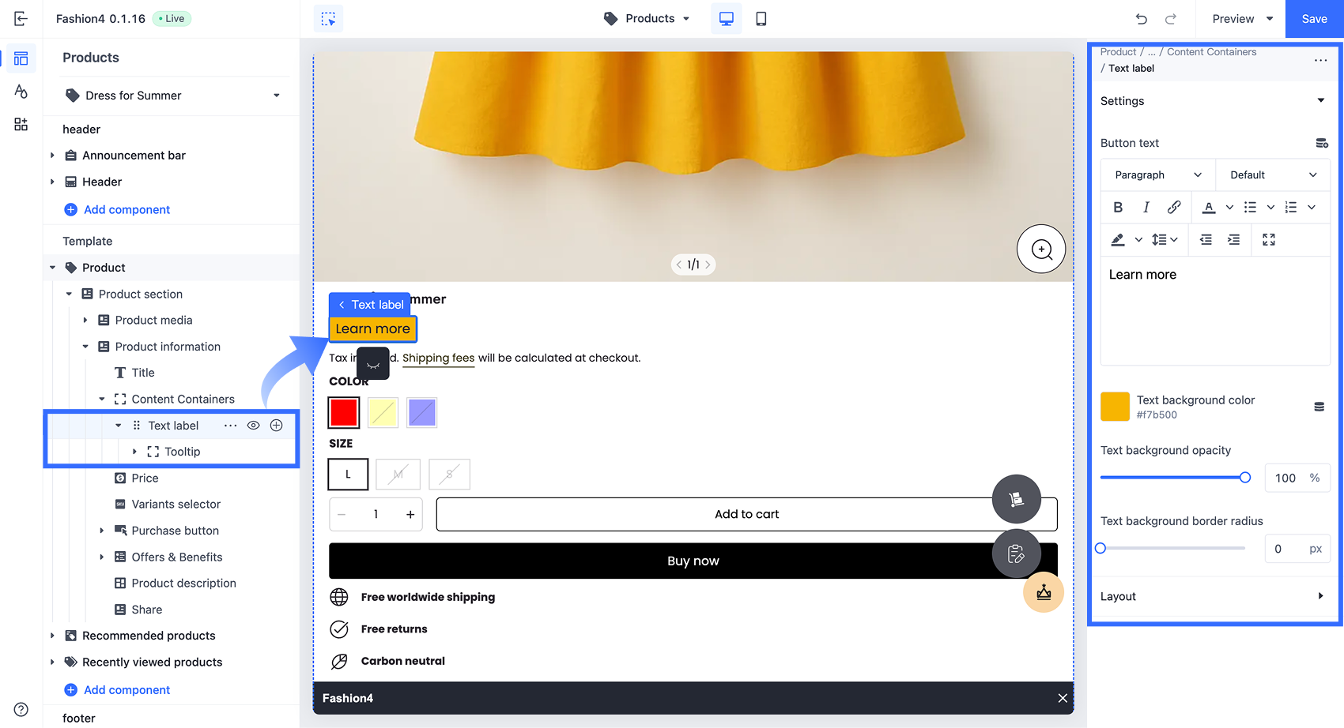The width and height of the screenshot is (1344, 728).
Task: Expand the Tooltip tree item
Action: [x=134, y=452]
